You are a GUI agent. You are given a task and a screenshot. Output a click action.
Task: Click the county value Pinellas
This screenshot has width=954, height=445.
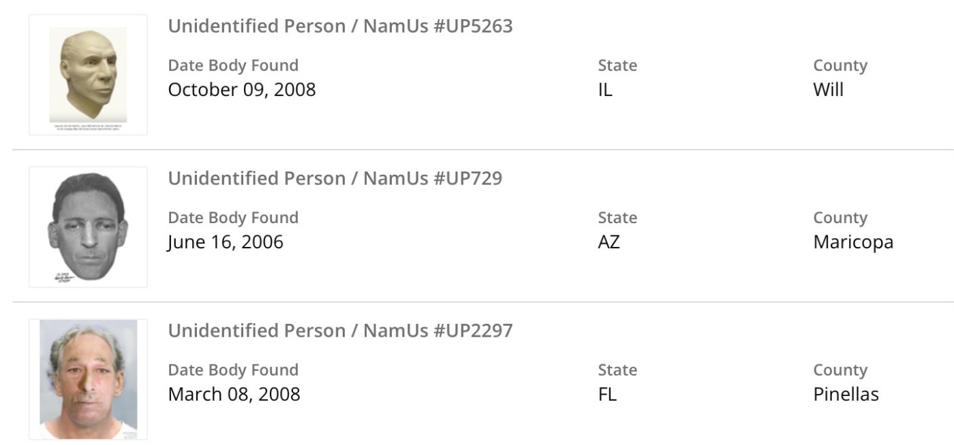point(846,395)
